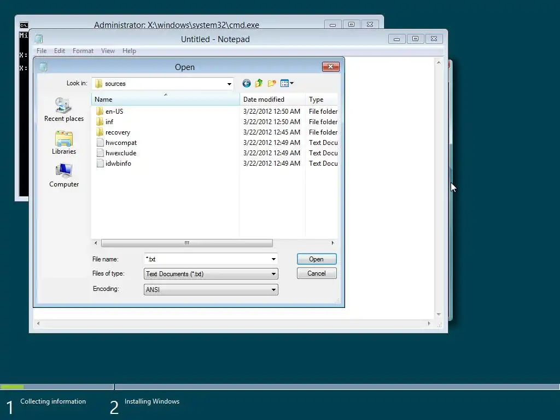Go up one folder level
This screenshot has height=420, width=560.
[x=259, y=84]
